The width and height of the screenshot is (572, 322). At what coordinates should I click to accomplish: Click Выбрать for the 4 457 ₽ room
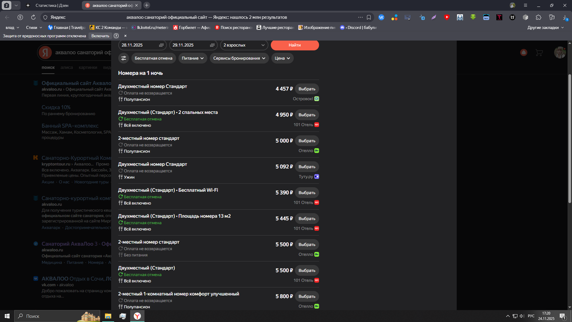coord(306,89)
